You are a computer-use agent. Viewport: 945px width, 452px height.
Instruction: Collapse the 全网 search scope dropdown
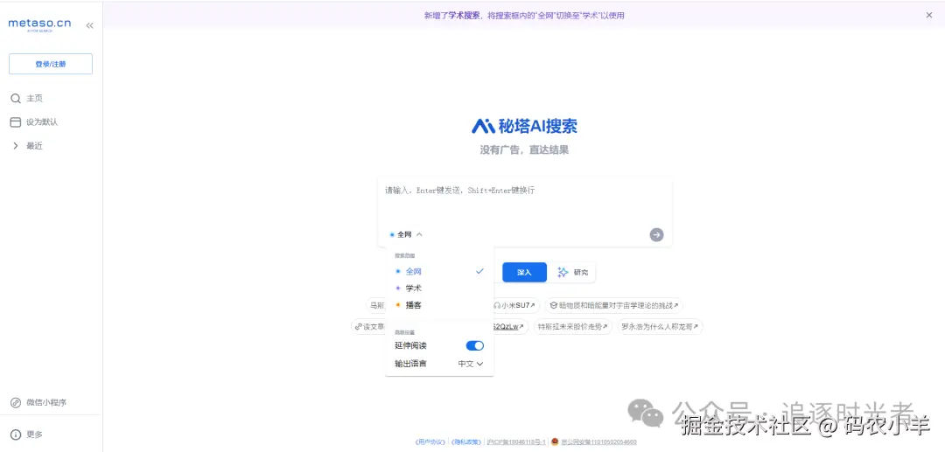pyautogui.click(x=406, y=234)
